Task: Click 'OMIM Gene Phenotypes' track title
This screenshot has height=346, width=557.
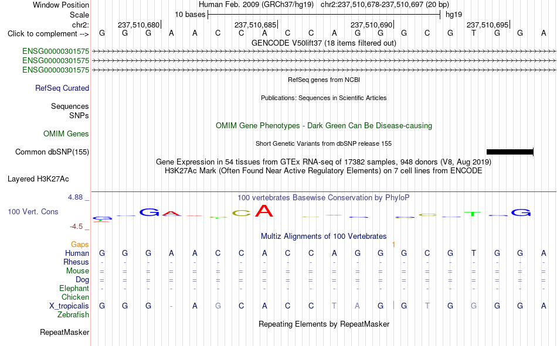Action: pos(324,126)
